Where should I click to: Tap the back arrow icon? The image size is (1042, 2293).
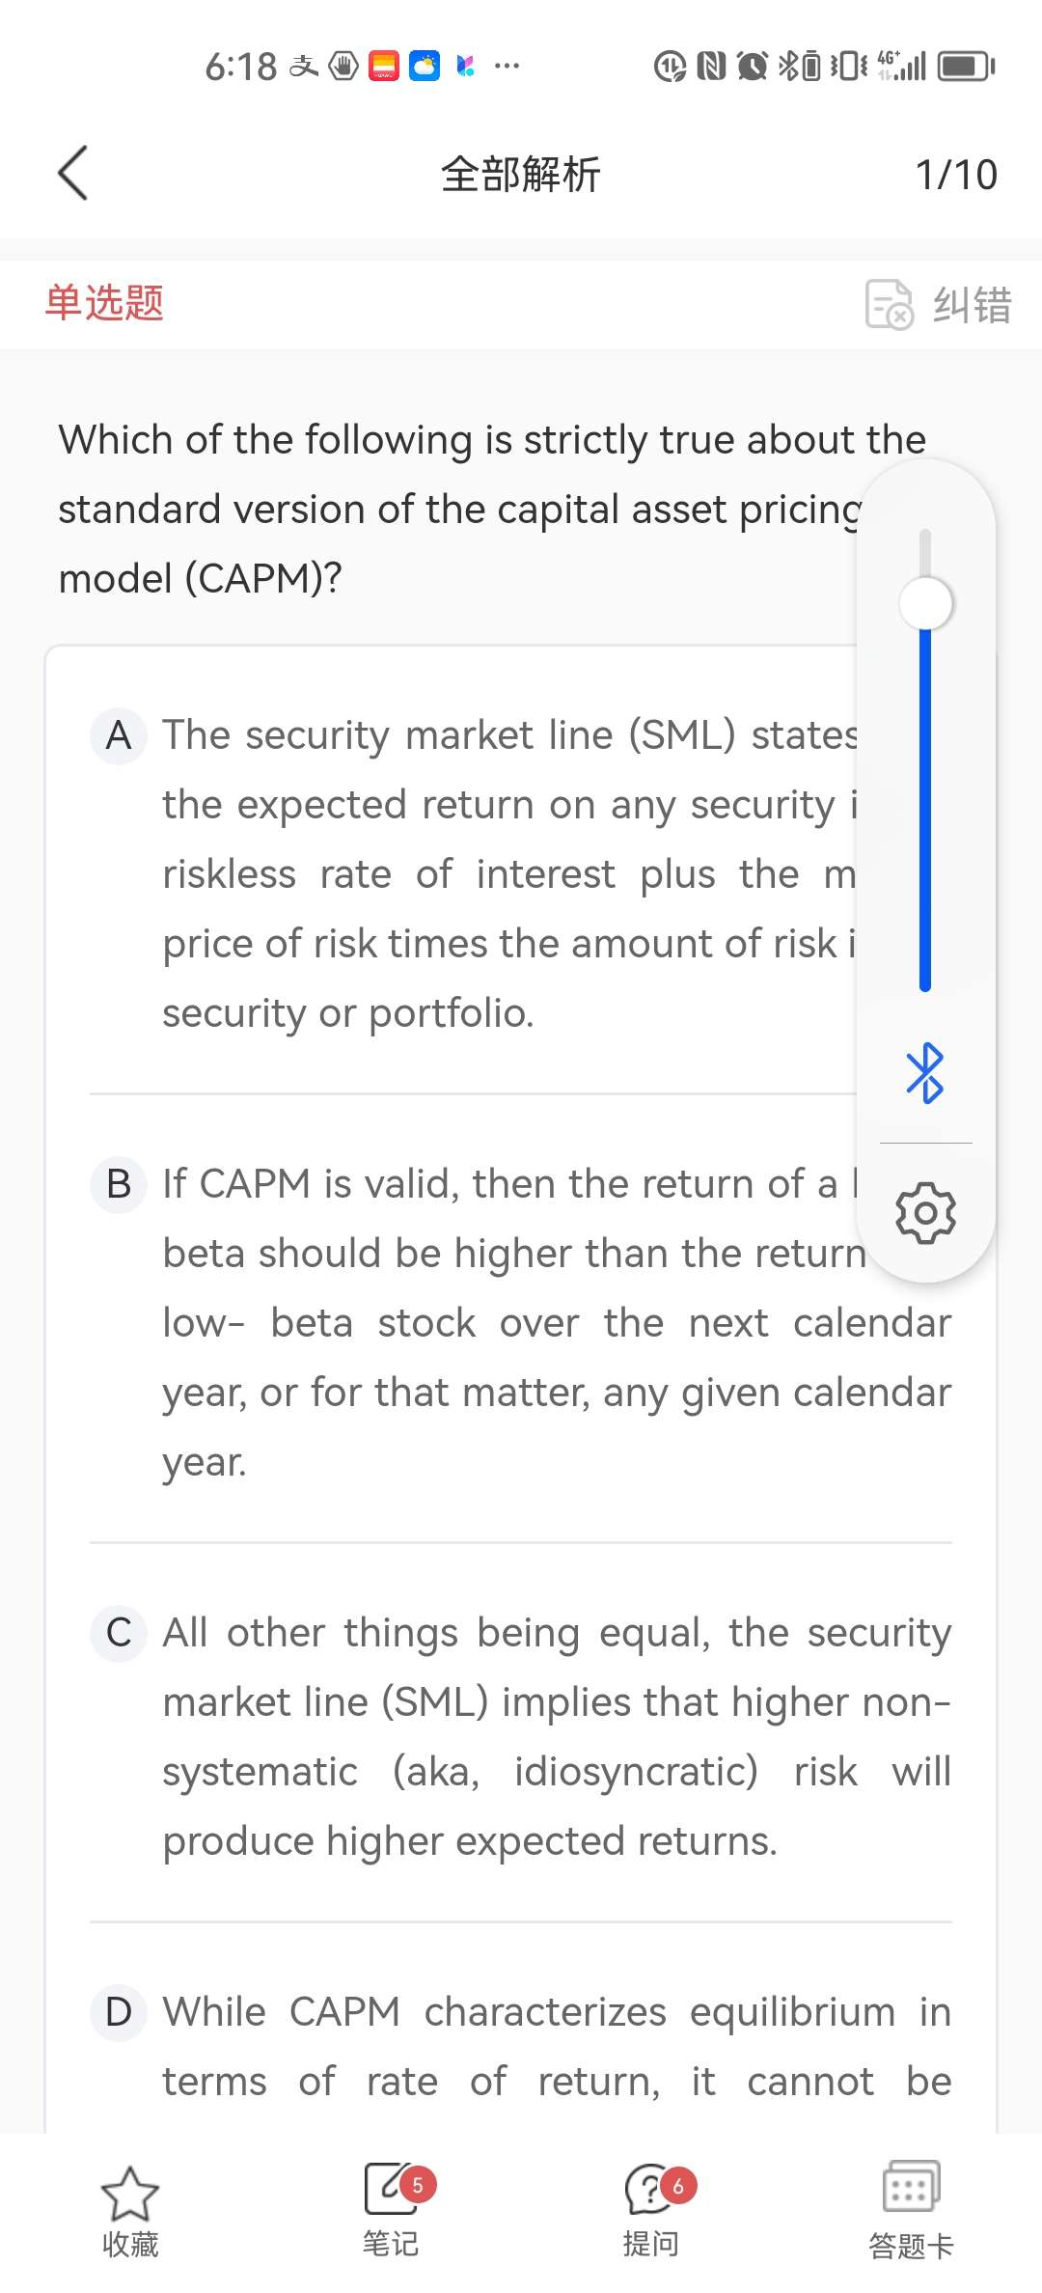tap(73, 174)
